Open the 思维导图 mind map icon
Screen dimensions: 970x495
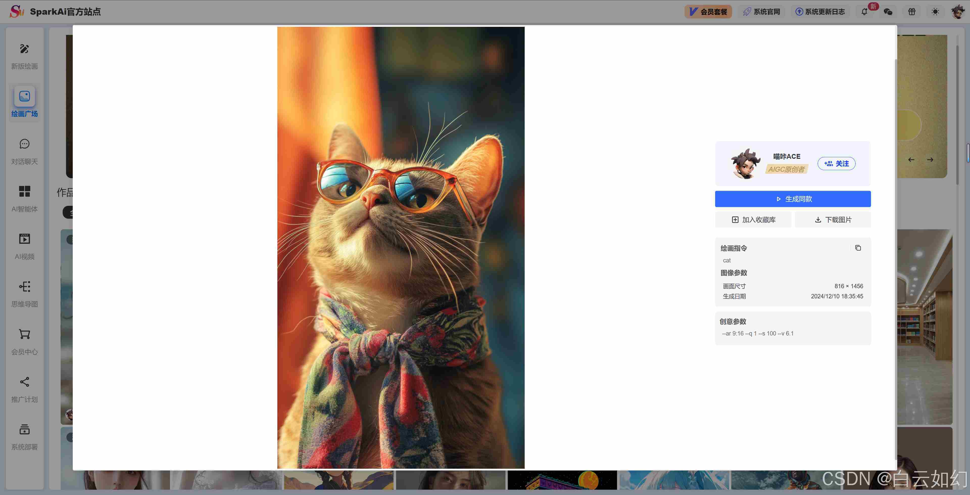tap(25, 286)
